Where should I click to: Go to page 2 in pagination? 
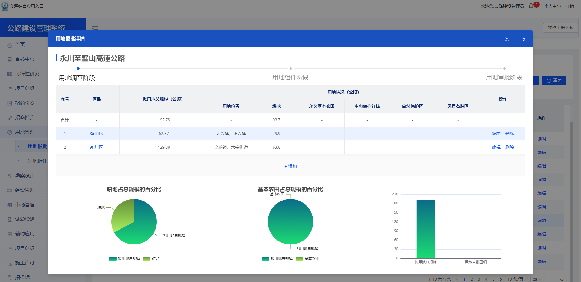coord(472,279)
